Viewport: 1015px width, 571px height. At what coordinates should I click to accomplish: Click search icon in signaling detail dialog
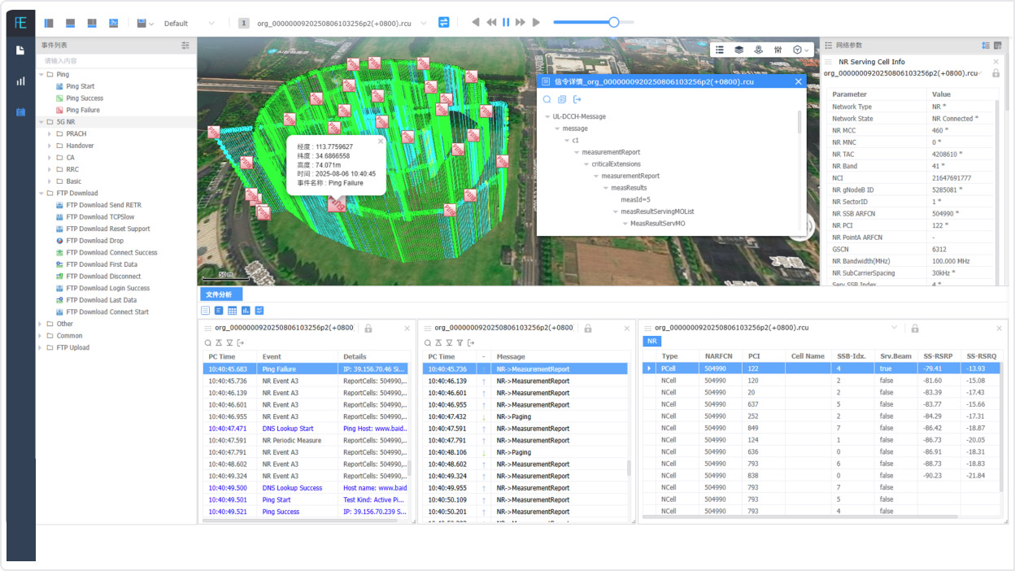pos(547,99)
